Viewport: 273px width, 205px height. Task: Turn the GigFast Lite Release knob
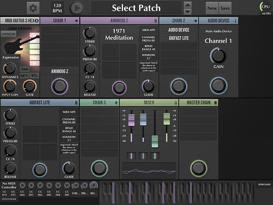10,168
